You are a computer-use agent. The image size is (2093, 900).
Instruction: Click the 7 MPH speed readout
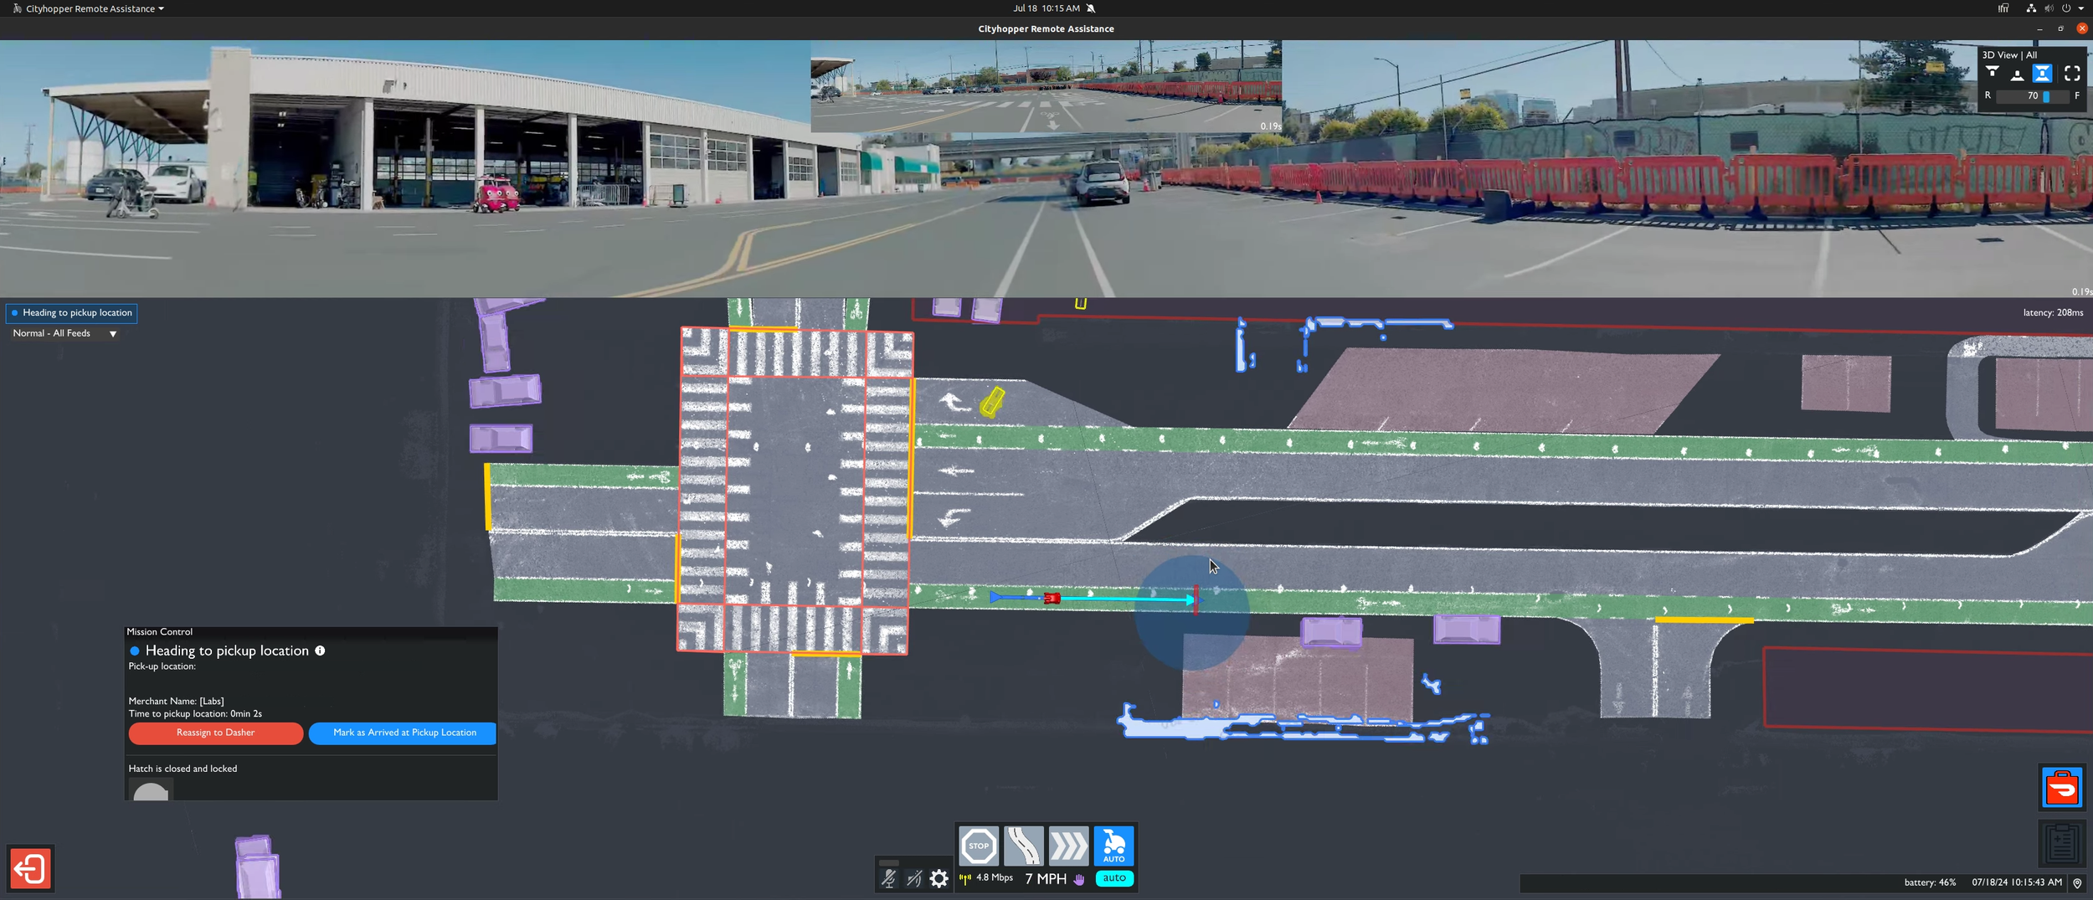(x=1046, y=879)
